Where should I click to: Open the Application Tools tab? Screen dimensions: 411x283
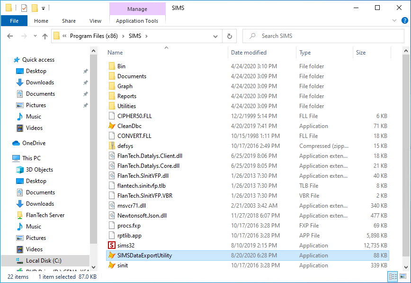[137, 21]
